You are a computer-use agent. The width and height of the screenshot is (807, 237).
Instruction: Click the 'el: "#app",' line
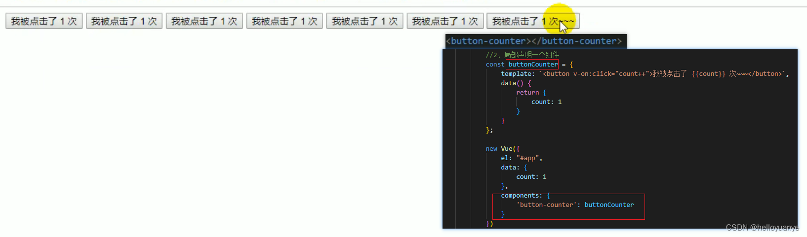pos(522,158)
